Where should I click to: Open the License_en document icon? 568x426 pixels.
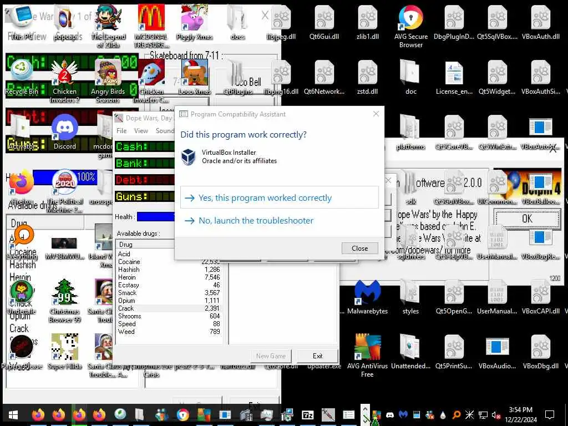pos(454,77)
